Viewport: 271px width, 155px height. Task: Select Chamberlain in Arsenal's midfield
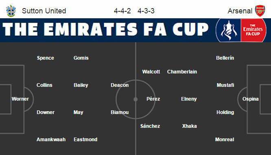pos(182,71)
